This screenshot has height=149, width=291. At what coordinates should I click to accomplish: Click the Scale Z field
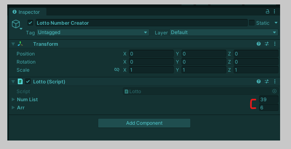(x=256, y=70)
